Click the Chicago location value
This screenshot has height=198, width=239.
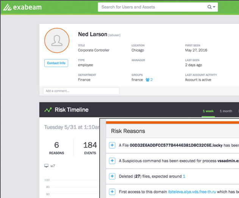click(x=137, y=50)
